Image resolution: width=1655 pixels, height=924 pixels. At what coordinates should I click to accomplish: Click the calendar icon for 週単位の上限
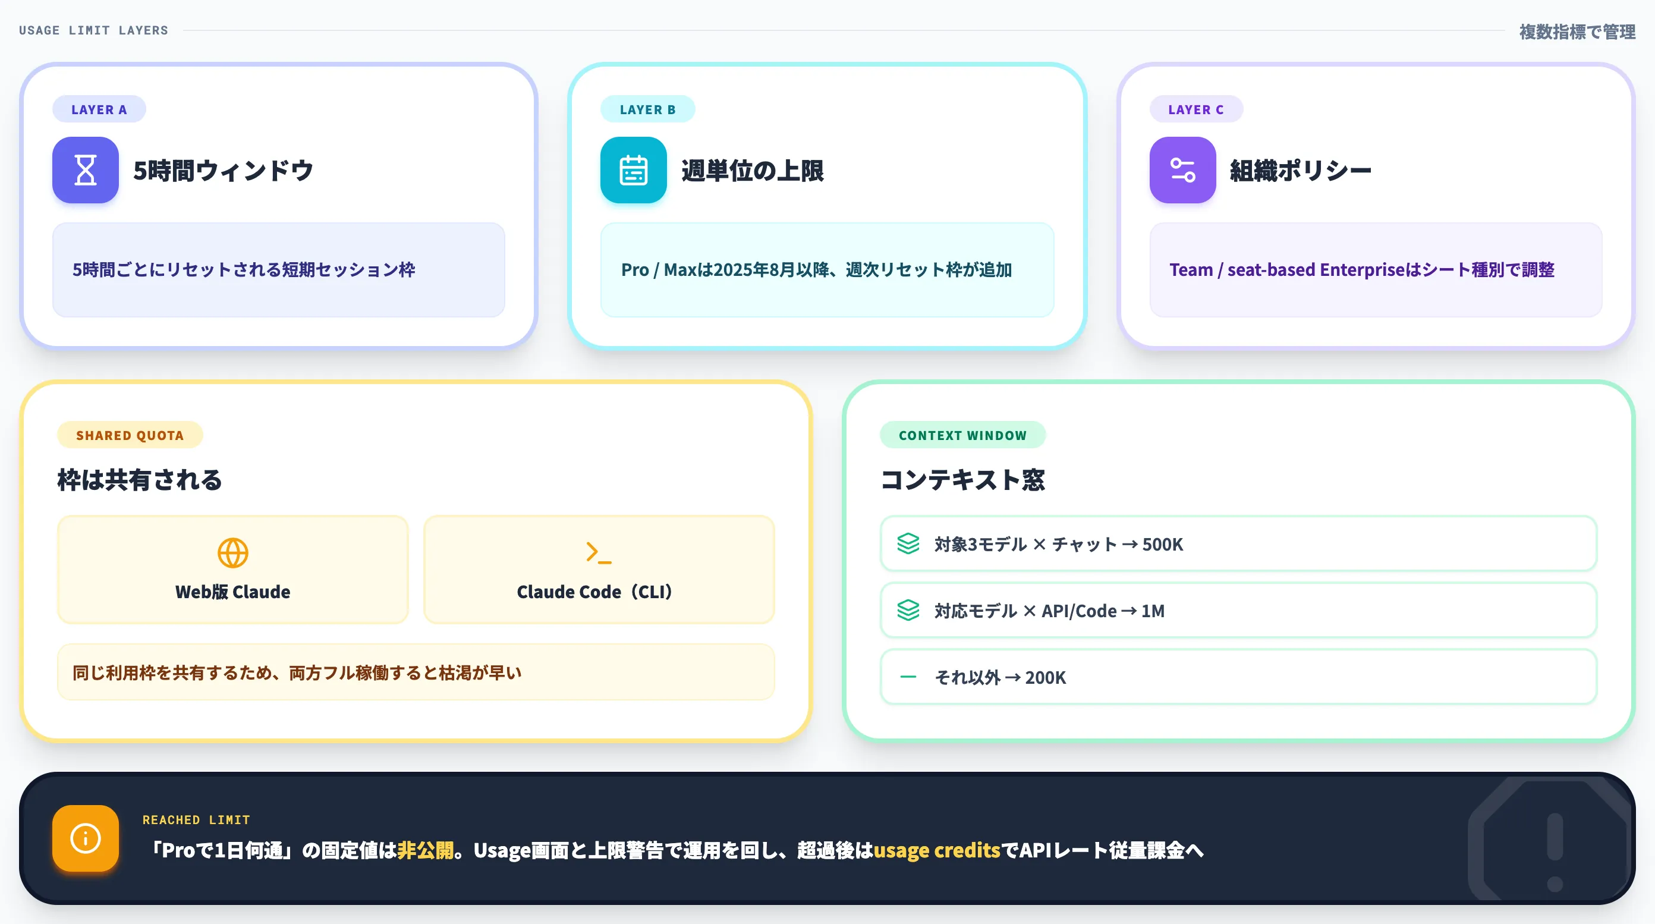point(634,170)
